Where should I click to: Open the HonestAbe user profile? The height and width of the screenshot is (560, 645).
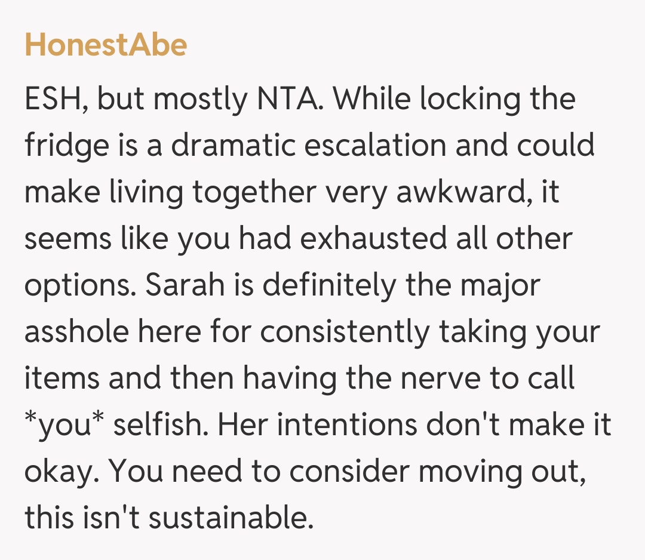coord(105,45)
